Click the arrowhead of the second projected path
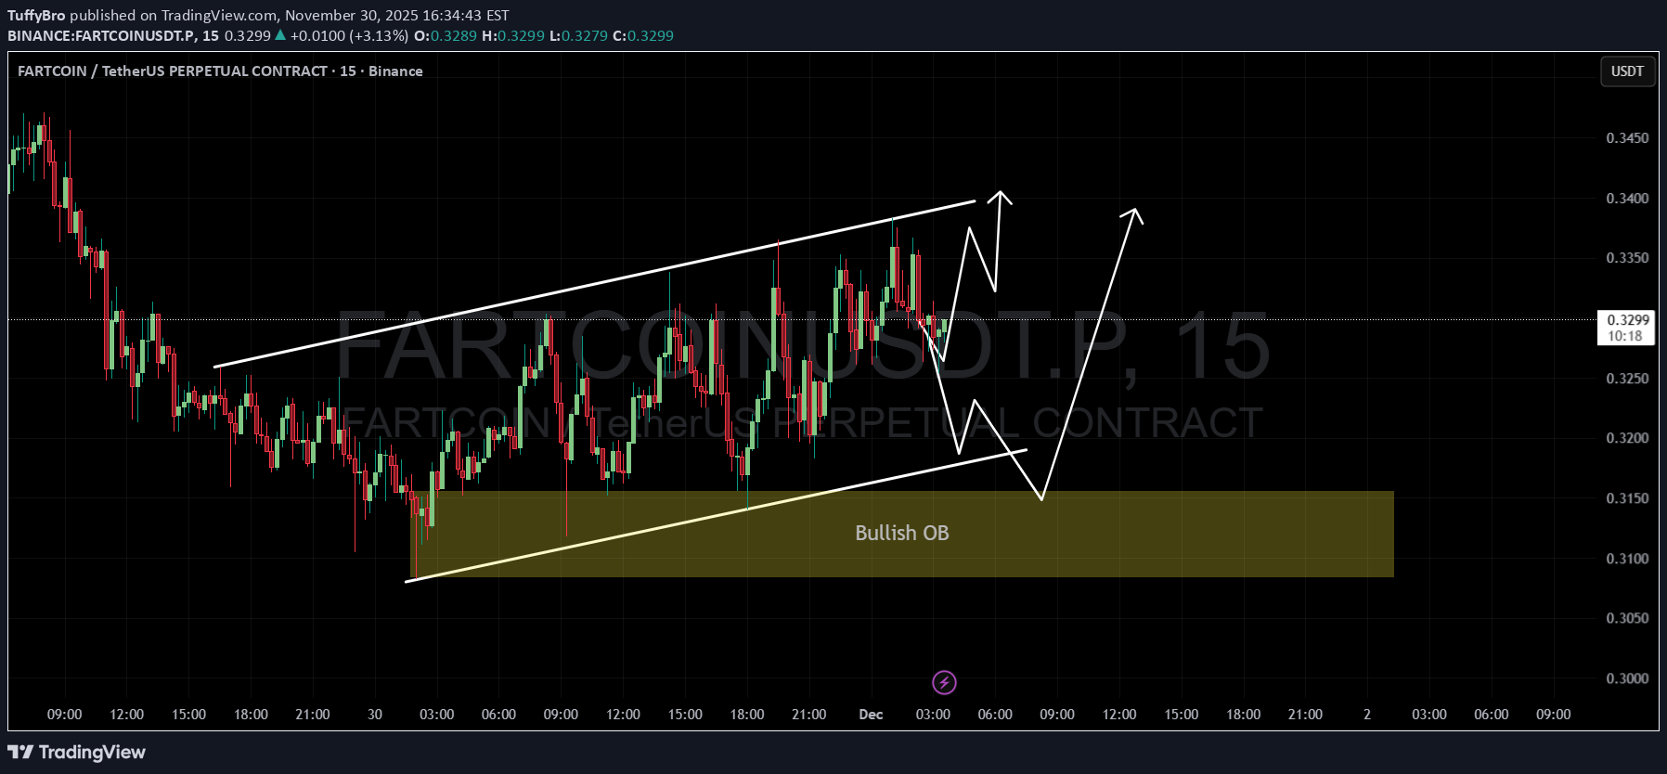1667x774 pixels. (1134, 213)
